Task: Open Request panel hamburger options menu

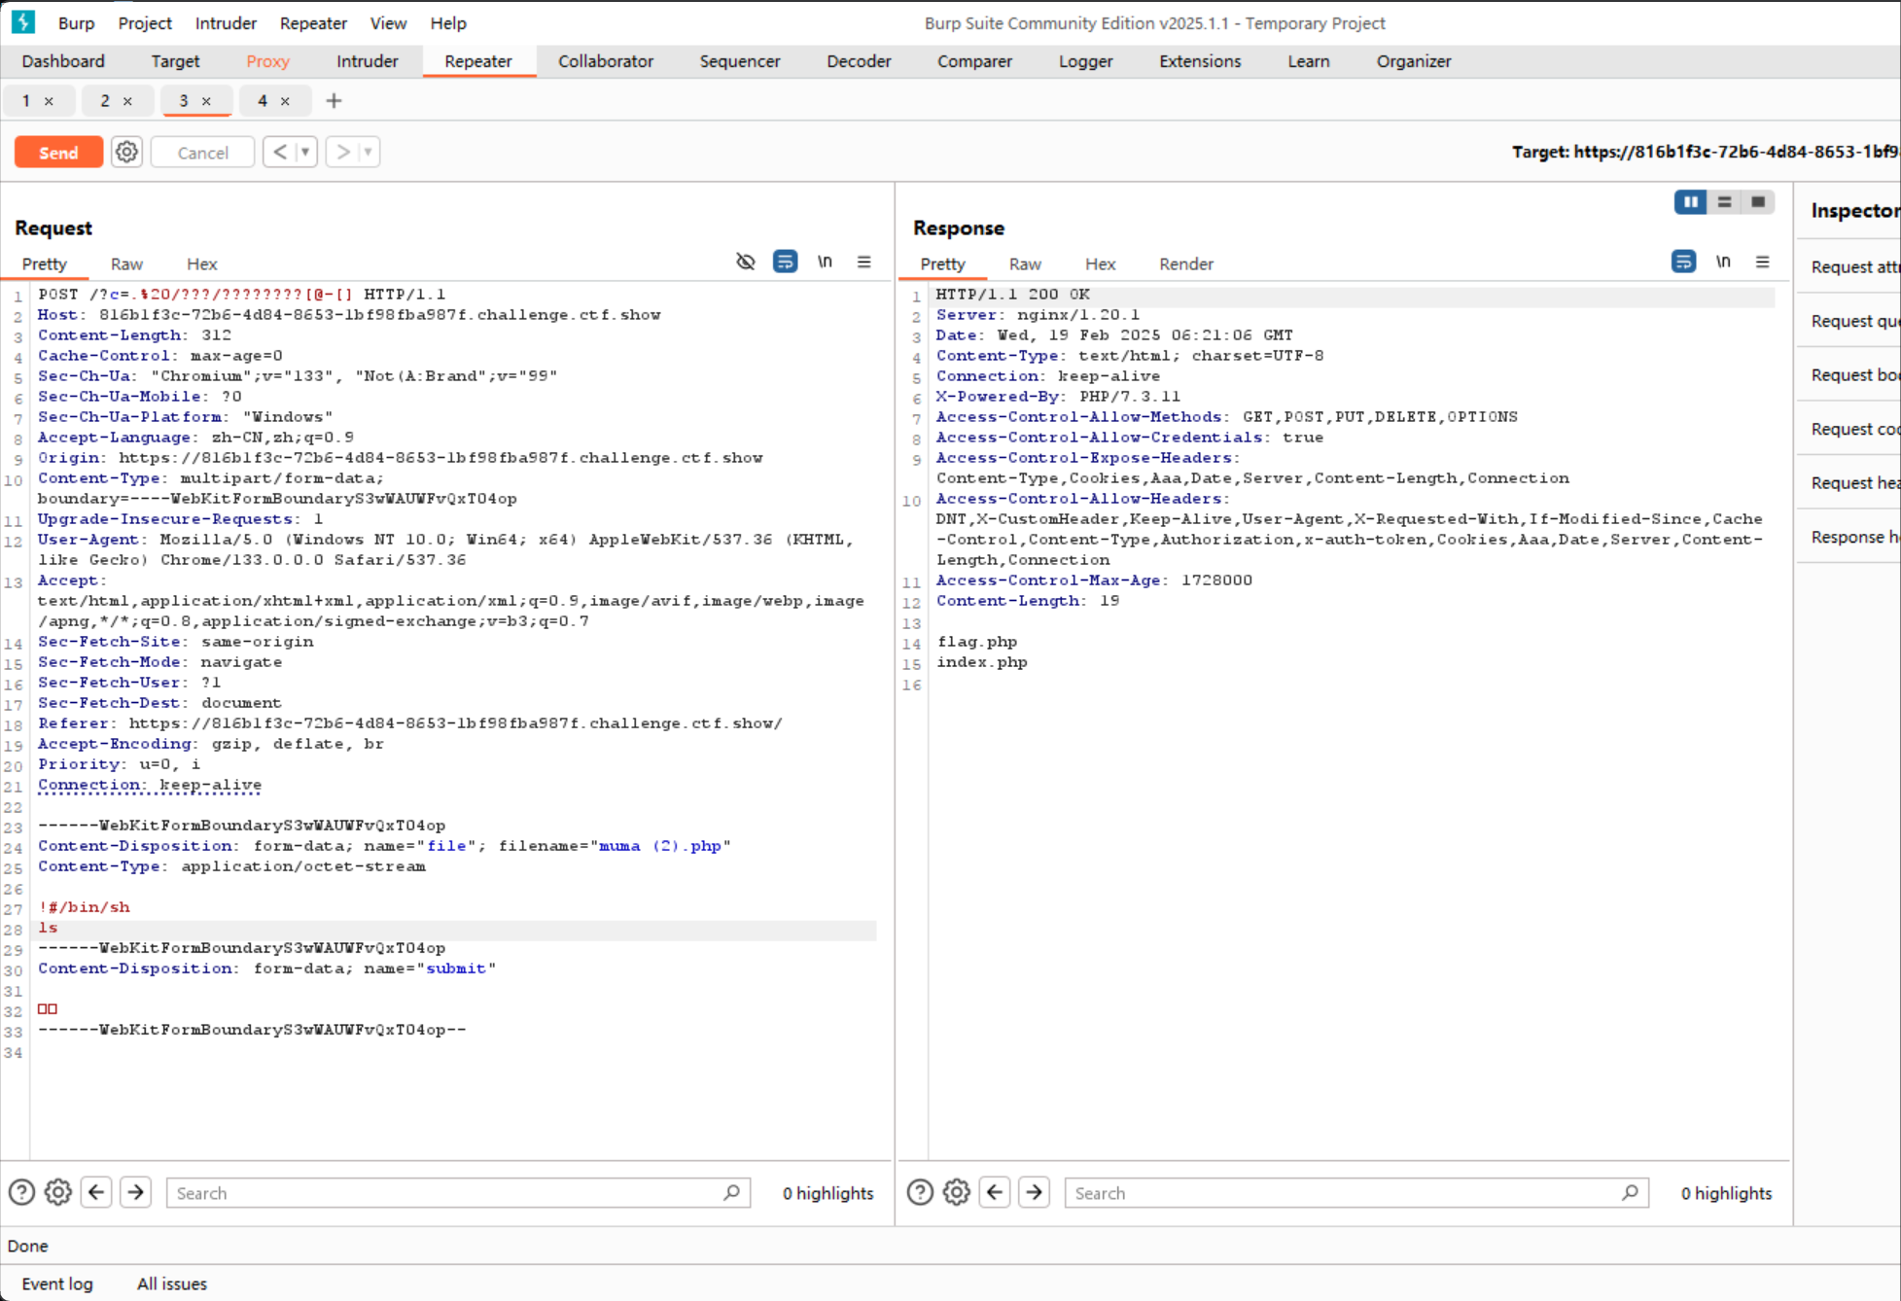Action: click(863, 262)
